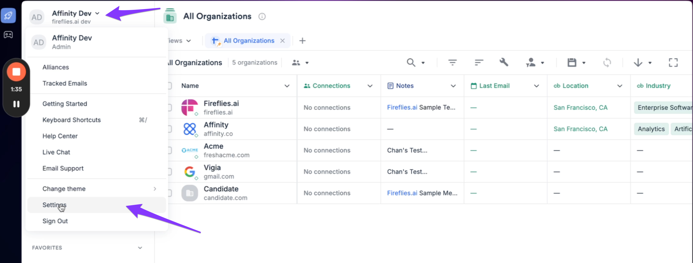Image resolution: width=693 pixels, height=263 pixels.
Task: Open Settings from the account menu
Action: (x=97, y=205)
